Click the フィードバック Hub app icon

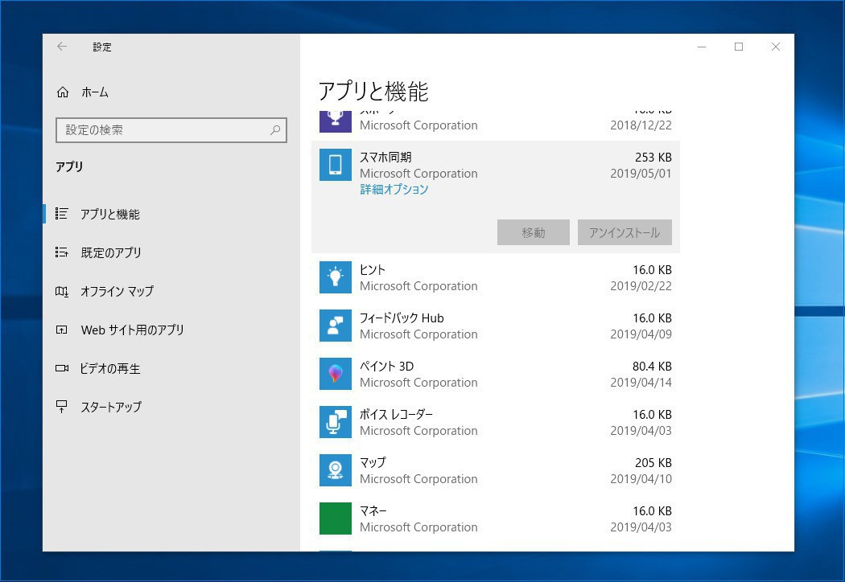tap(336, 326)
